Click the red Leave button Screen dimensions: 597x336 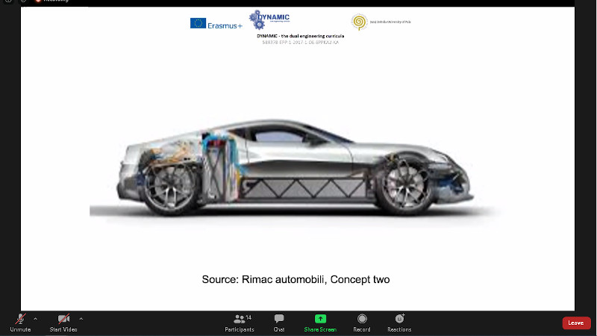coord(576,323)
